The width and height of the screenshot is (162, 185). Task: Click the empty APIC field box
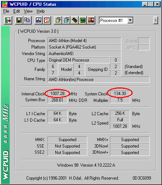click(x=144, y=47)
